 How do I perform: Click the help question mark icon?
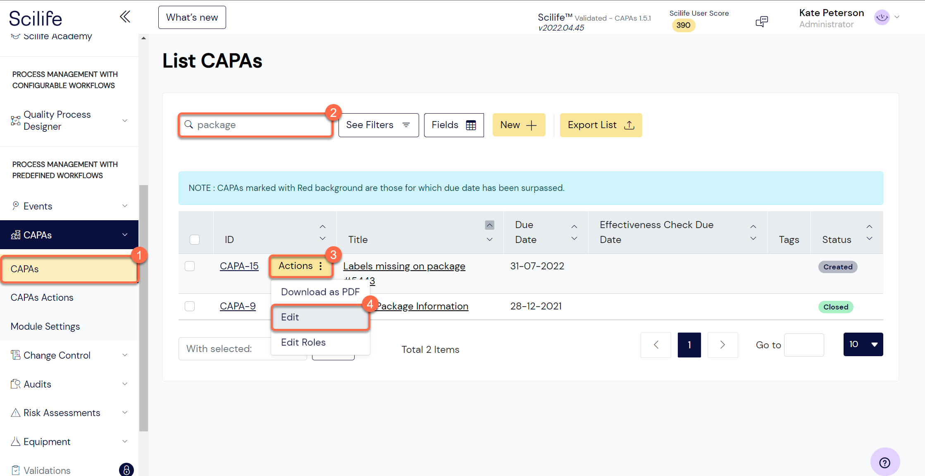pos(884,462)
